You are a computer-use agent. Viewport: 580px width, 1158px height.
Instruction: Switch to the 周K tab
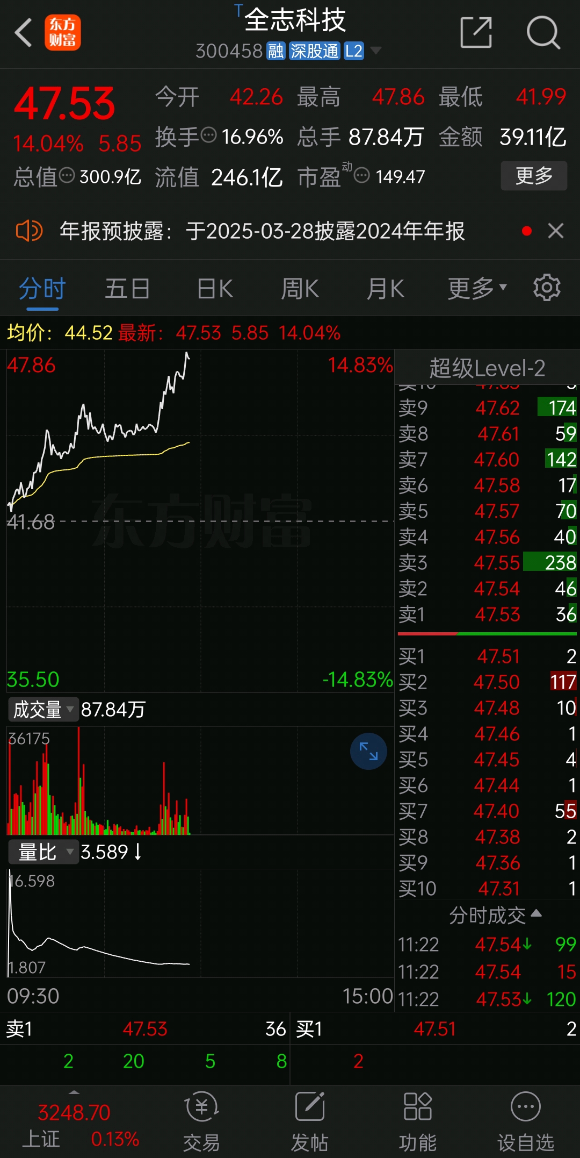click(x=300, y=289)
